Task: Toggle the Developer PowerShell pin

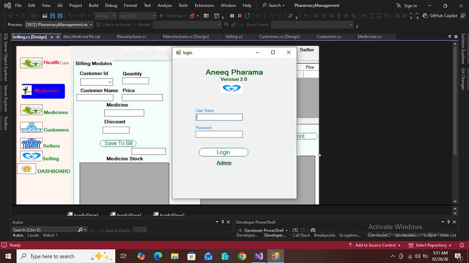Action: click(448, 222)
